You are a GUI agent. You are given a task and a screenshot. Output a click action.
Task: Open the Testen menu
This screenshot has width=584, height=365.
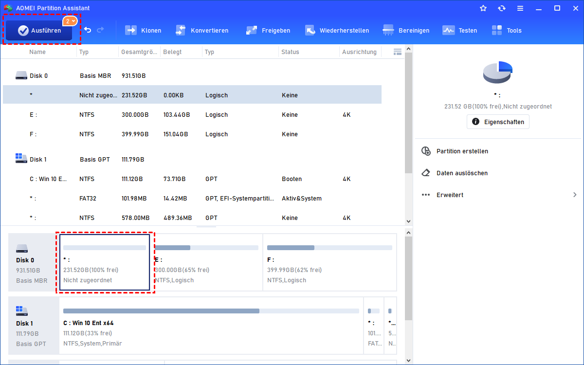point(459,30)
